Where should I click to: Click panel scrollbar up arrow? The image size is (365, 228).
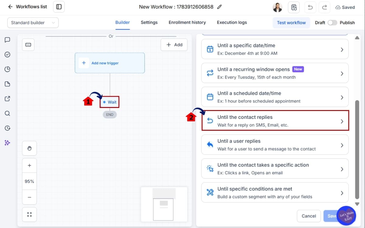(x=357, y=37)
